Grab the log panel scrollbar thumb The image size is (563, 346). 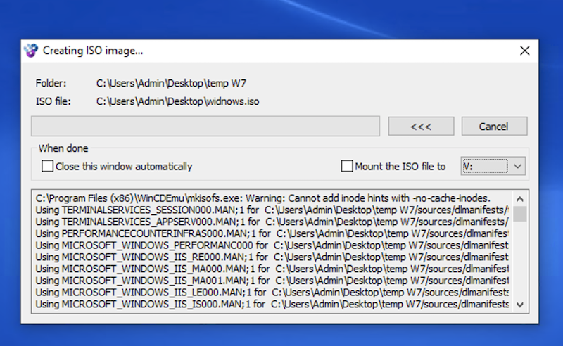520,213
